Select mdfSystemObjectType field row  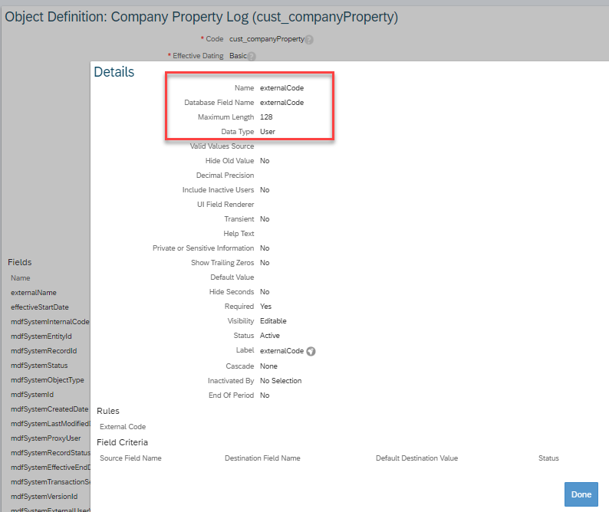48,380
